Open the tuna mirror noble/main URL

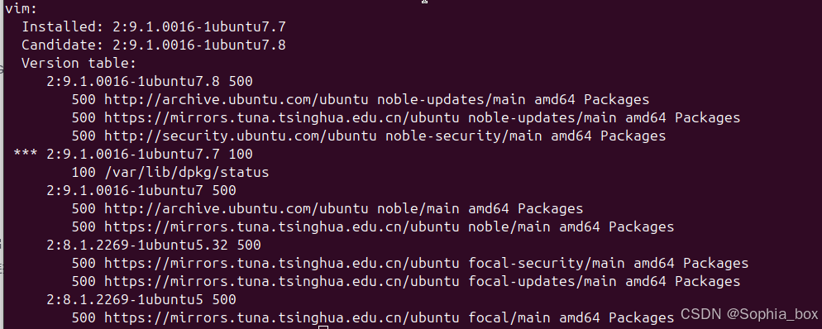[x=281, y=227]
